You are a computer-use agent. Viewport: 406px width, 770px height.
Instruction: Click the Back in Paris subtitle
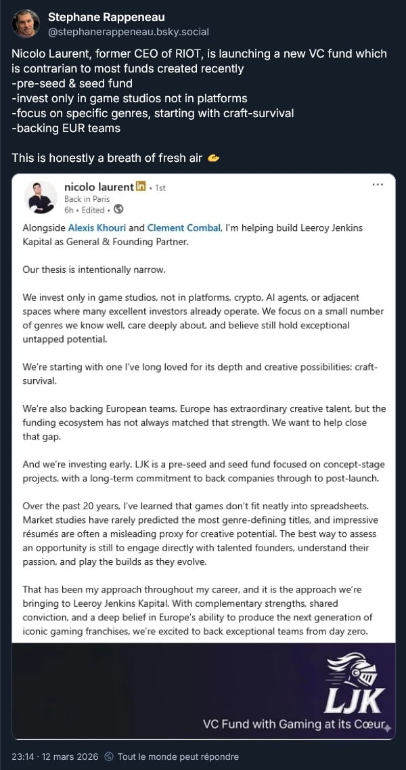pyautogui.click(x=88, y=199)
